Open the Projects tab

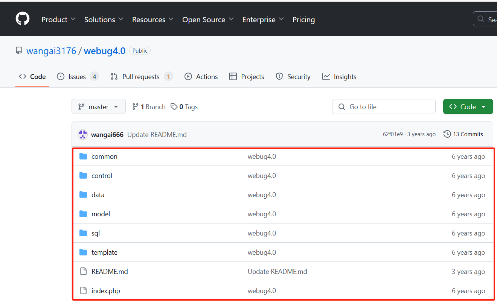pos(247,76)
